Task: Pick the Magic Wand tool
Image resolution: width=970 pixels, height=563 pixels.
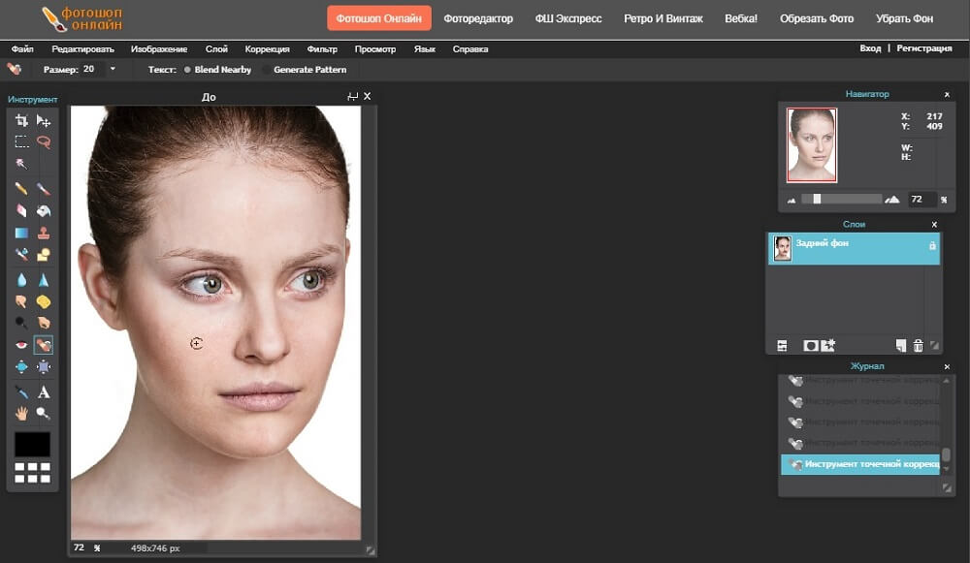Action: tap(21, 163)
